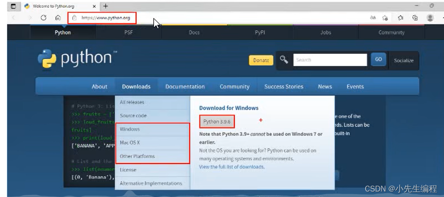Click the Download for Windows heading
The height and width of the screenshot is (197, 444).
[x=229, y=108]
